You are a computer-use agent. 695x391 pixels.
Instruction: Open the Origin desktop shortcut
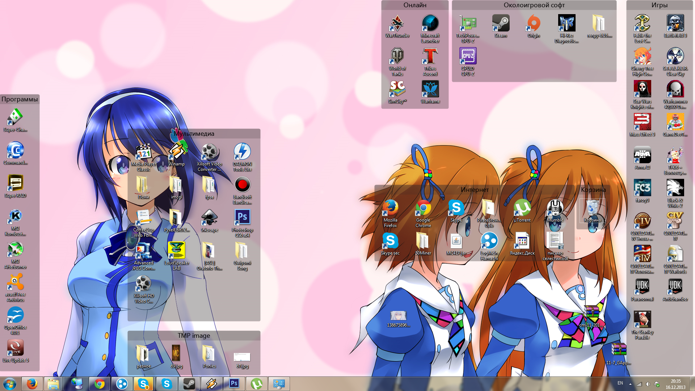pos(534,24)
